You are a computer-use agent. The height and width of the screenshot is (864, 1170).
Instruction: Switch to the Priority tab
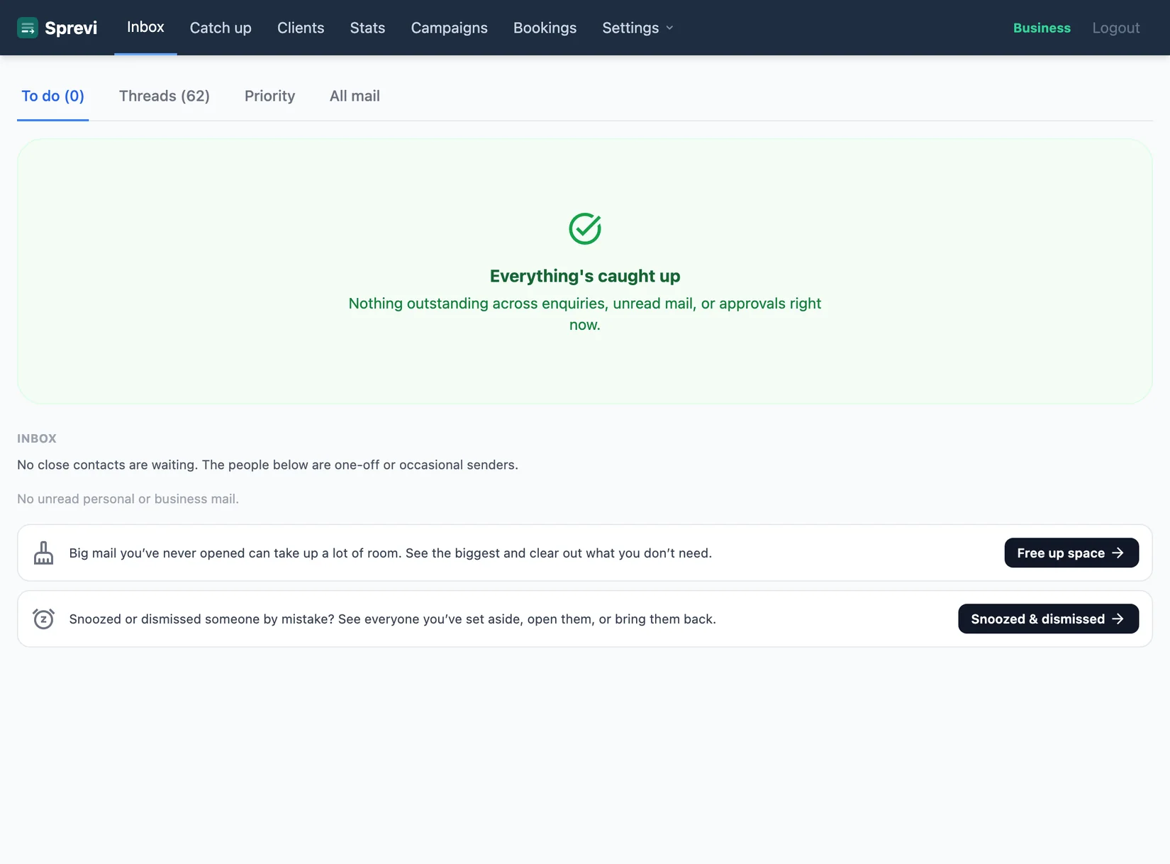point(269,96)
